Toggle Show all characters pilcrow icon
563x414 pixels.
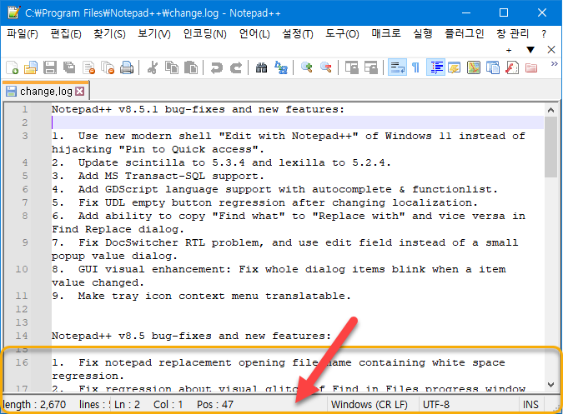[x=416, y=67]
